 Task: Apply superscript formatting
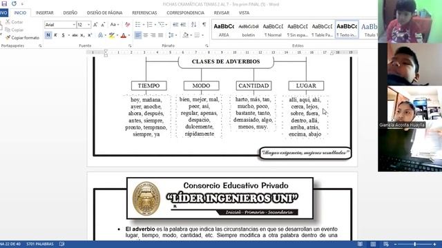(x=90, y=35)
